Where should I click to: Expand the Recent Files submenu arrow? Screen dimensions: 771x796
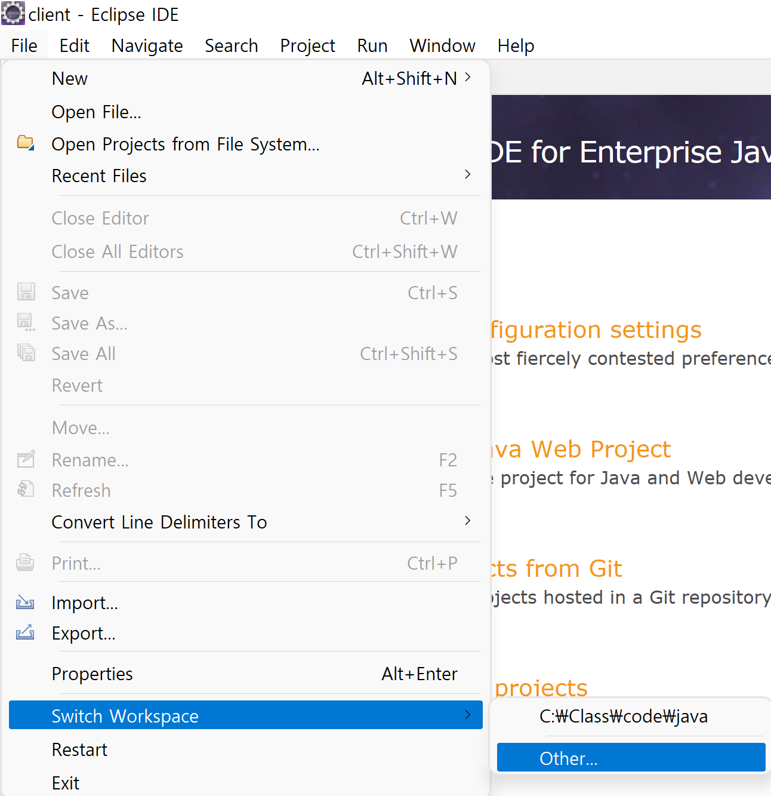pyautogui.click(x=467, y=174)
